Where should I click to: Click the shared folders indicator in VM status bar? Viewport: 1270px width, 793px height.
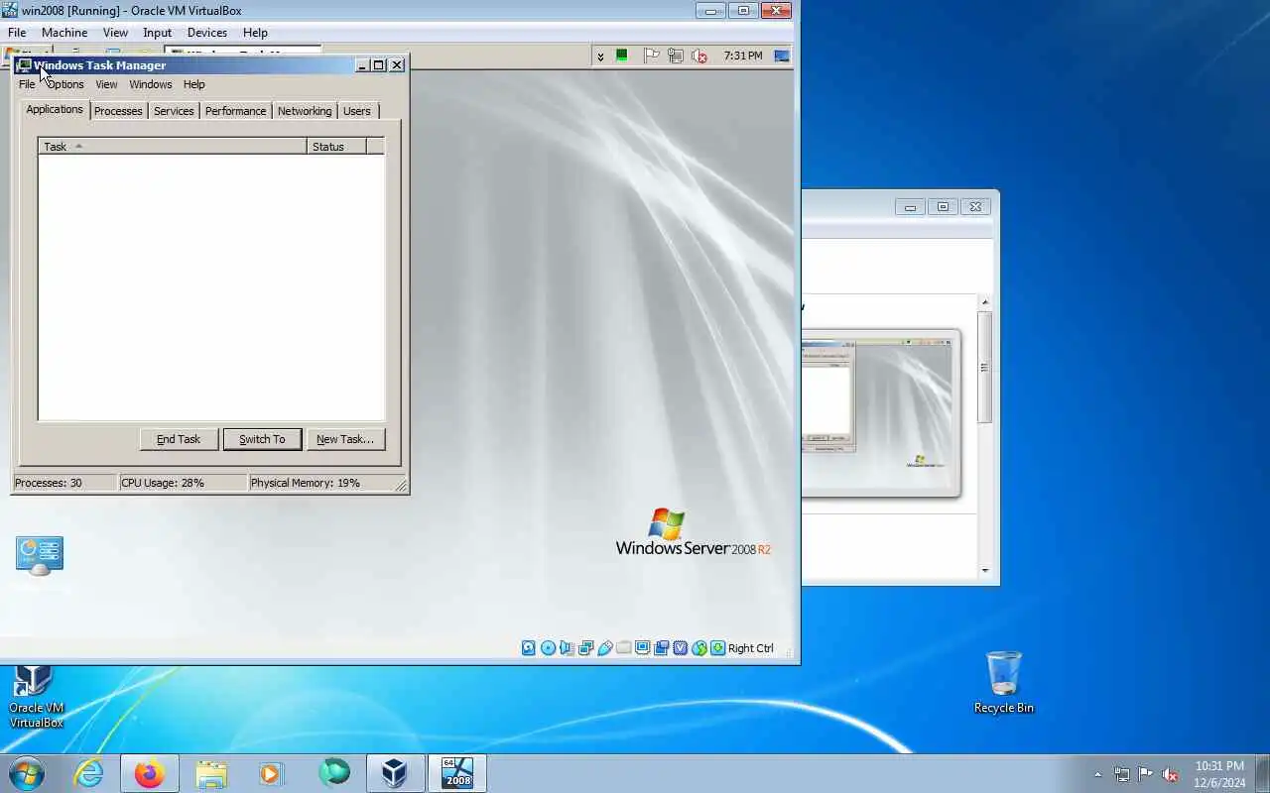[x=623, y=648]
